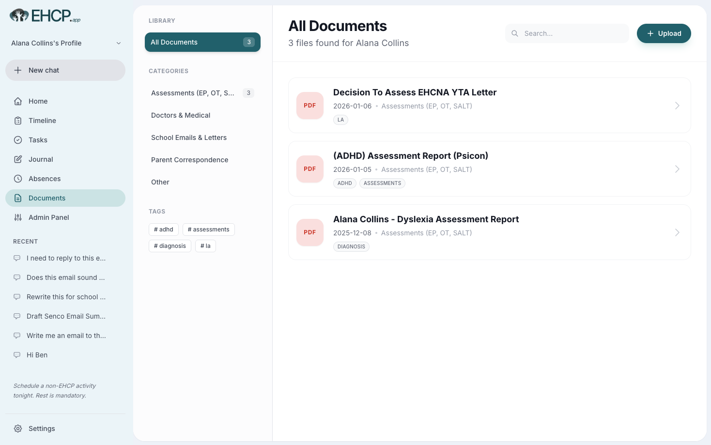Click the Home house icon
Image resolution: width=711 pixels, height=445 pixels.
[18, 101]
